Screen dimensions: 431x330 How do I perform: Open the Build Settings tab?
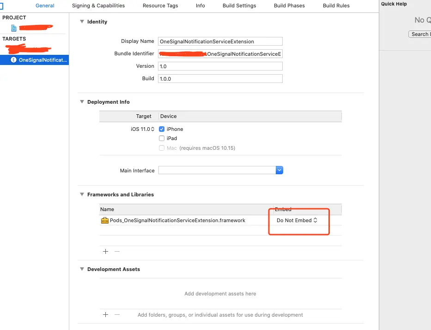point(239,6)
